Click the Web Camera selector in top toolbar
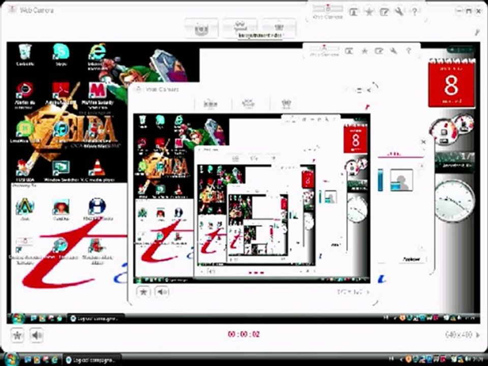 click(x=327, y=12)
